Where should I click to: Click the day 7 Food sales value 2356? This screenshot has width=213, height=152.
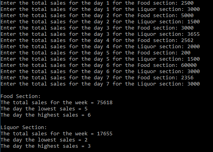point(187,78)
